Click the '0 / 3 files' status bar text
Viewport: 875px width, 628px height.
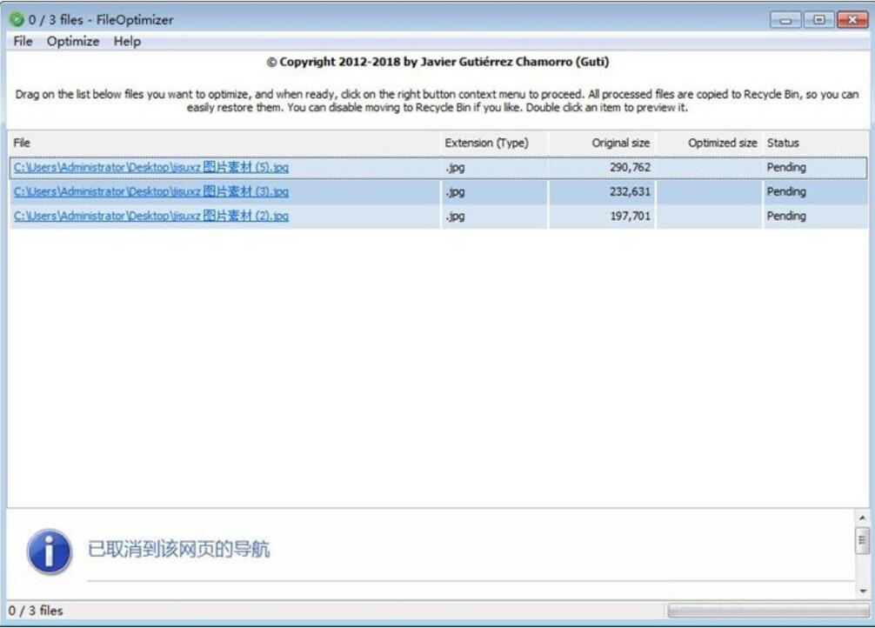click(36, 611)
